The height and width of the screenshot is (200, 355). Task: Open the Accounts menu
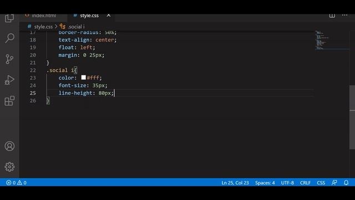tap(9, 146)
